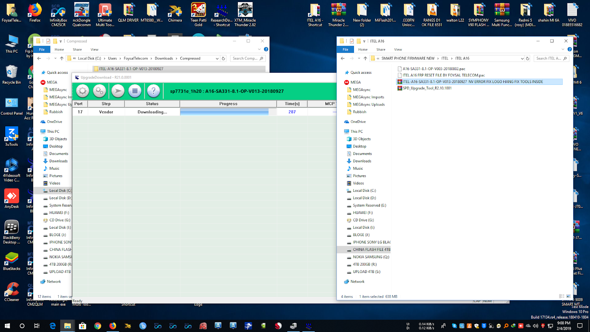
Task: Open the Firefox desktop shortcut
Action: pyautogui.click(x=35, y=13)
